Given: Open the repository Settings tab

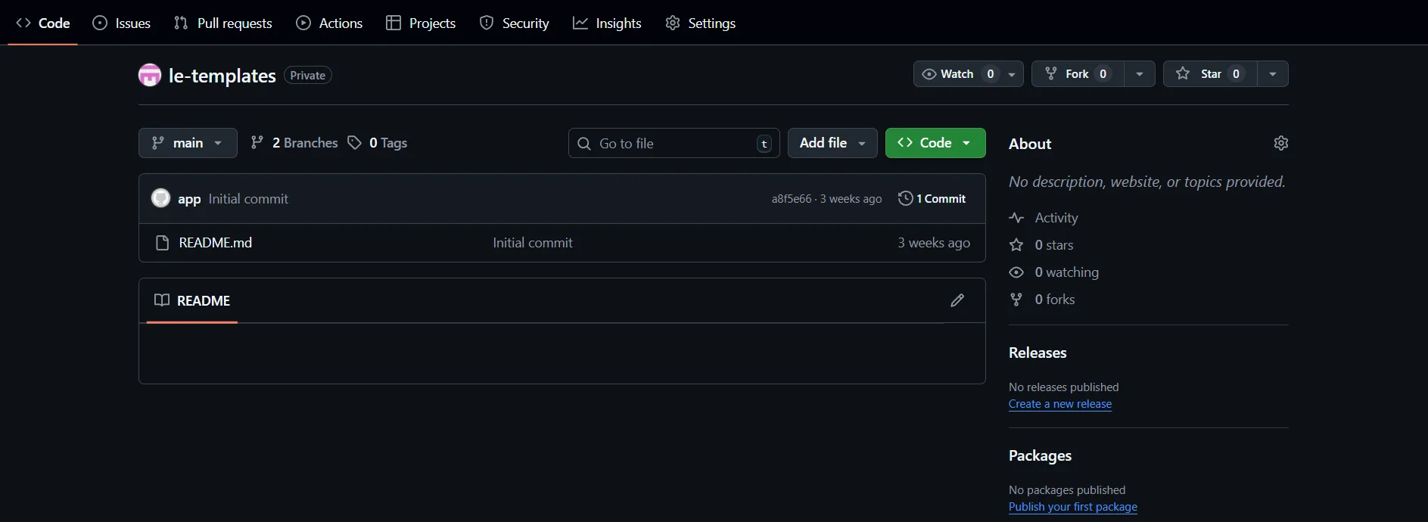Looking at the screenshot, I should coord(700,23).
